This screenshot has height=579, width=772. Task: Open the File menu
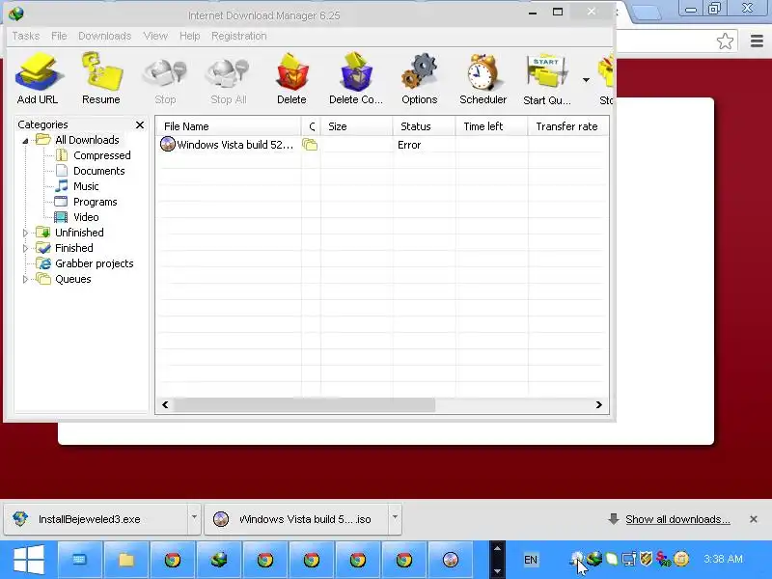point(59,36)
